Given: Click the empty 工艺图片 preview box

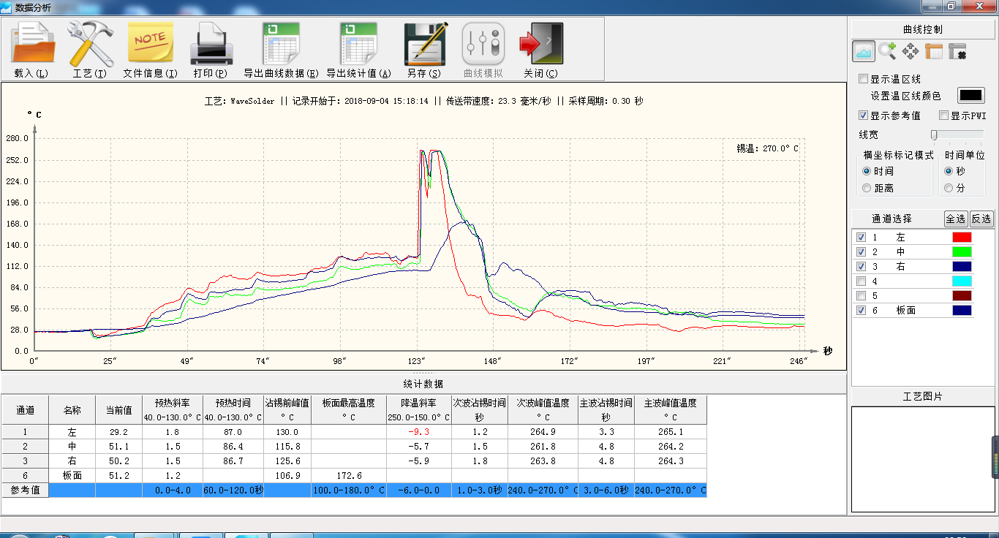Looking at the screenshot, I should point(923,459).
